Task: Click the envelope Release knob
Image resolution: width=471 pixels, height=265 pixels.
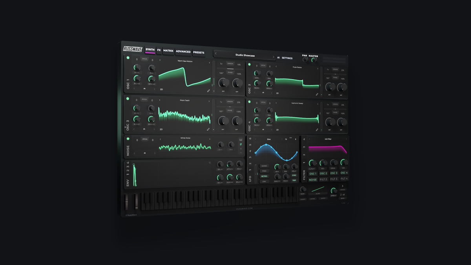Action: tap(239, 177)
